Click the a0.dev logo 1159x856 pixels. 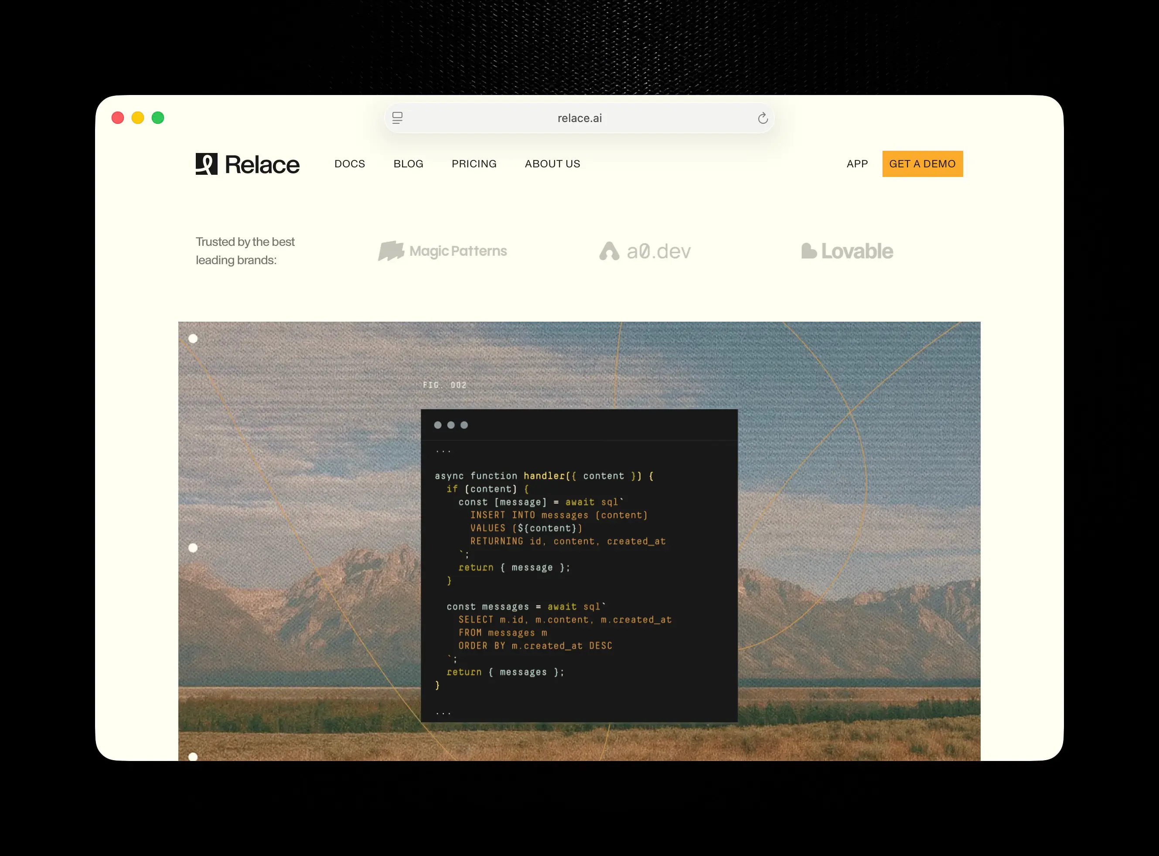pyautogui.click(x=645, y=251)
